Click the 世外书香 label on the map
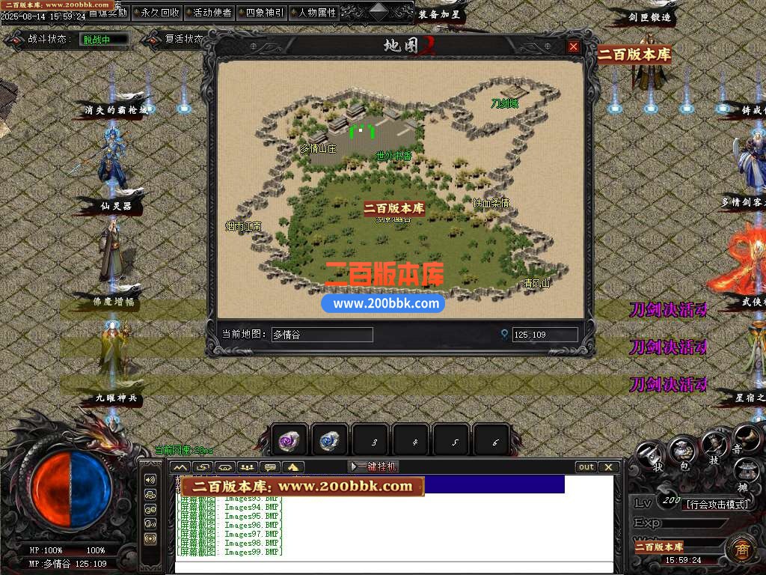 click(393, 156)
